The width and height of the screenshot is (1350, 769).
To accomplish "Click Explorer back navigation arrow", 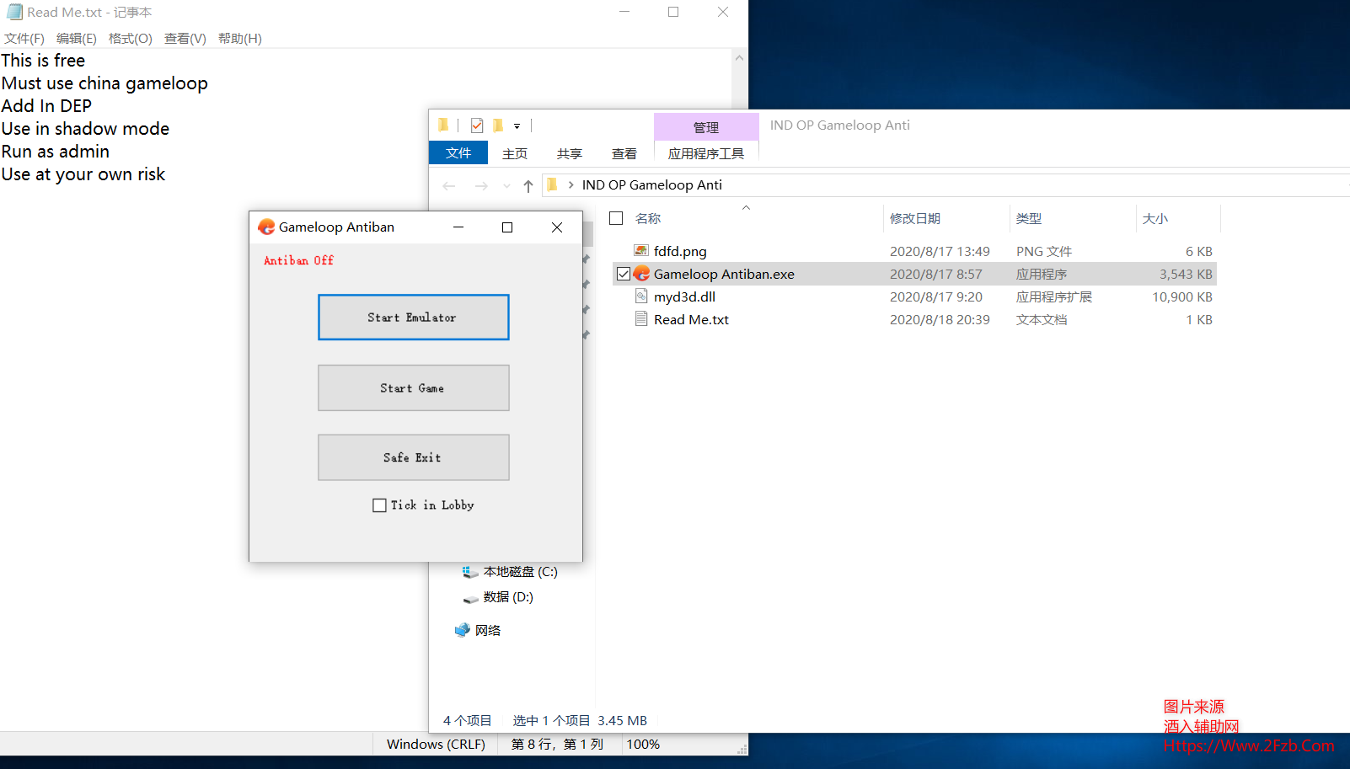I will pos(449,186).
